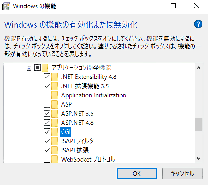Image resolution: width=208 pixels, height=185 pixels.
Task: Click the folder icon next to CGI
Action: click(x=55, y=132)
